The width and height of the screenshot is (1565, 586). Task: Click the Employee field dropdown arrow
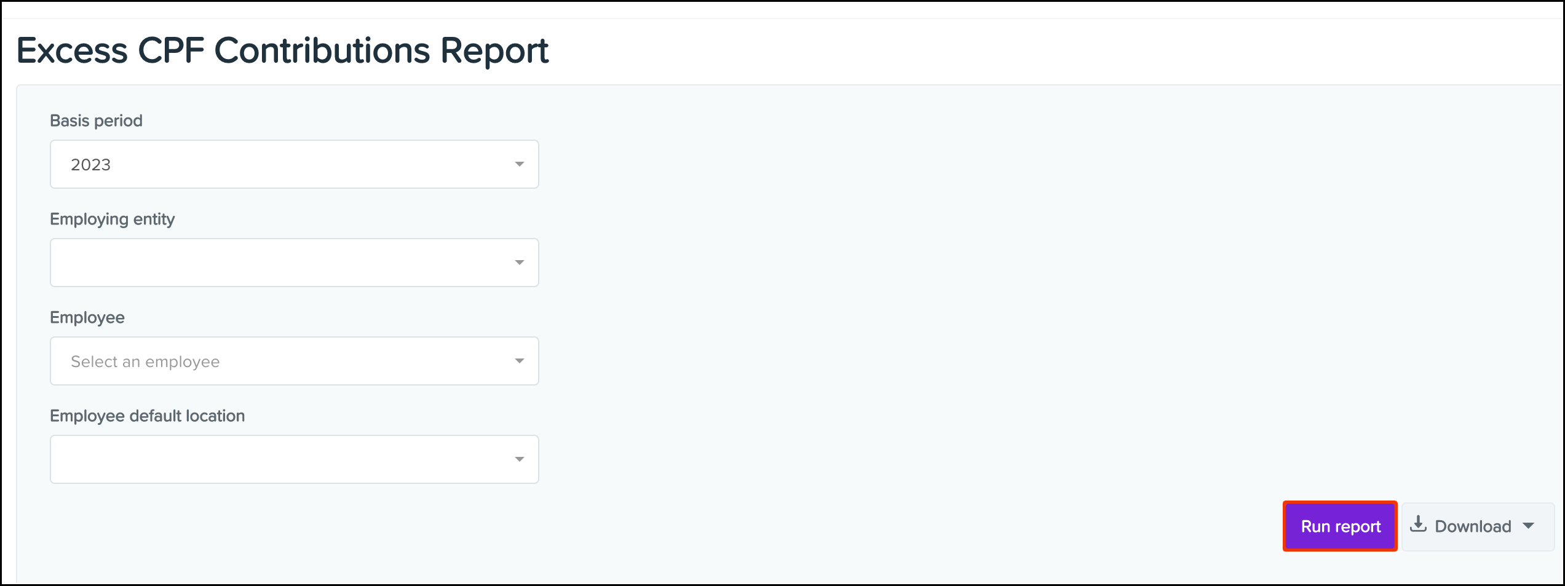point(520,361)
